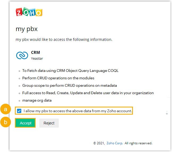Viewport: 172px width, 152px height.
Task: Click the Zoho logo
Action: click(29, 12)
